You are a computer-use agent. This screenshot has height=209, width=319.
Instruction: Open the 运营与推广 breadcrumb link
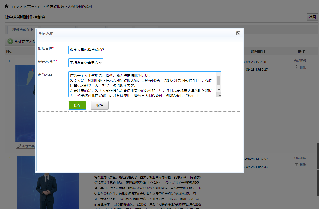point(33,6)
